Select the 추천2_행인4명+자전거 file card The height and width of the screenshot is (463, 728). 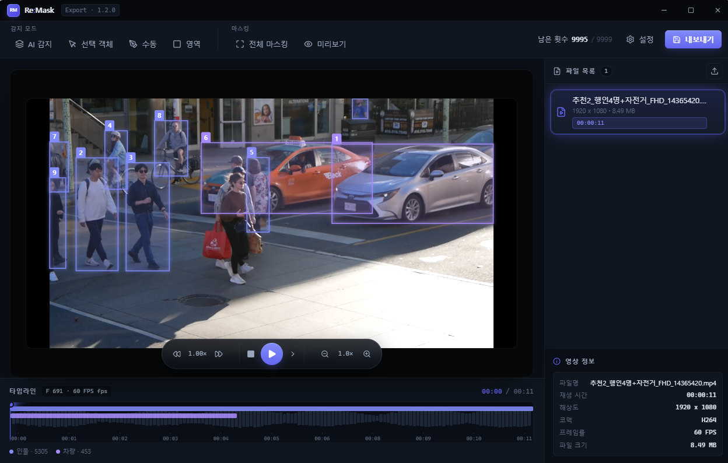point(638,112)
